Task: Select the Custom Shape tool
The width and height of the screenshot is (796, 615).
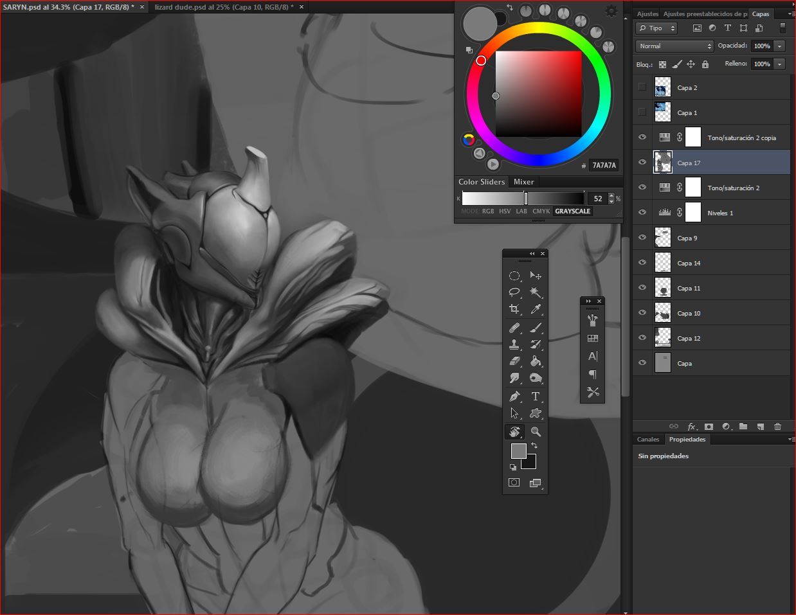Action: pos(535,413)
